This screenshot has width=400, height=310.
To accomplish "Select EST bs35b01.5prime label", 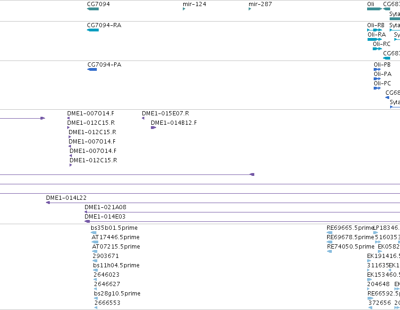I will click(x=114, y=228).
